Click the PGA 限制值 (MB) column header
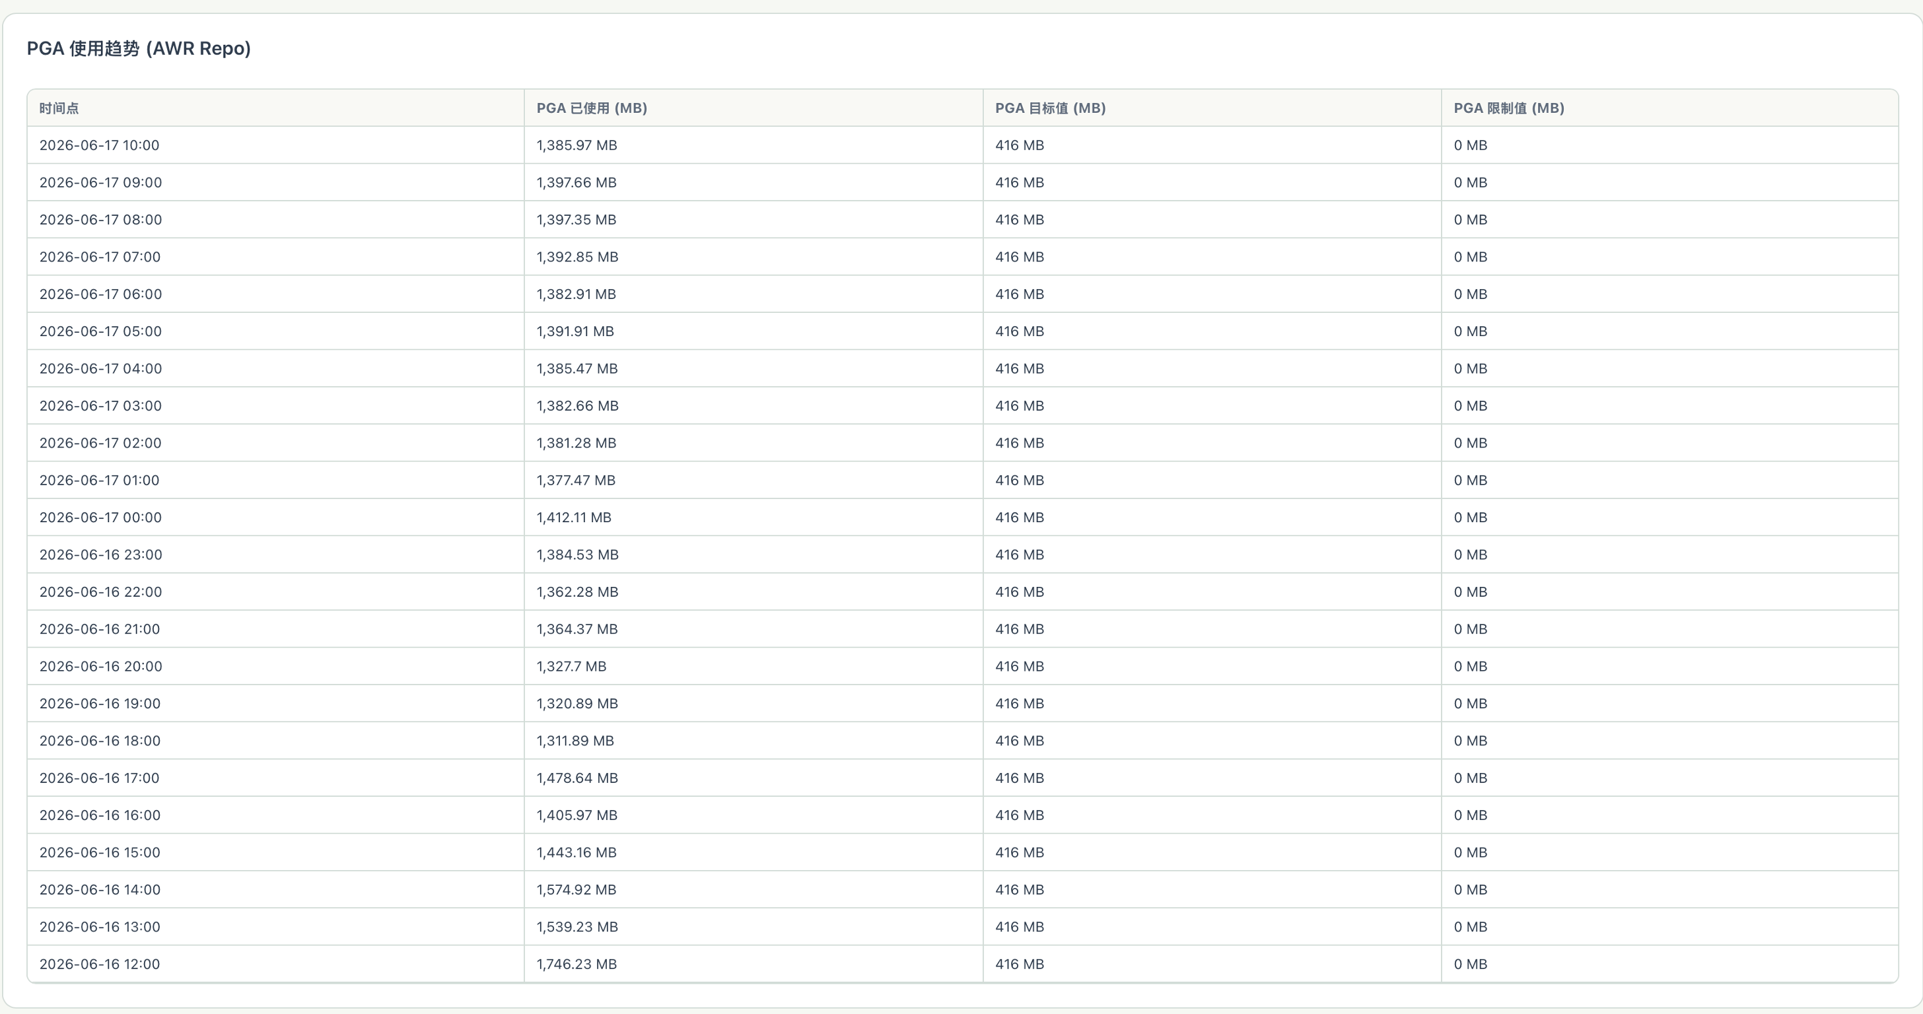Image resolution: width=1923 pixels, height=1014 pixels. pyautogui.click(x=1509, y=108)
